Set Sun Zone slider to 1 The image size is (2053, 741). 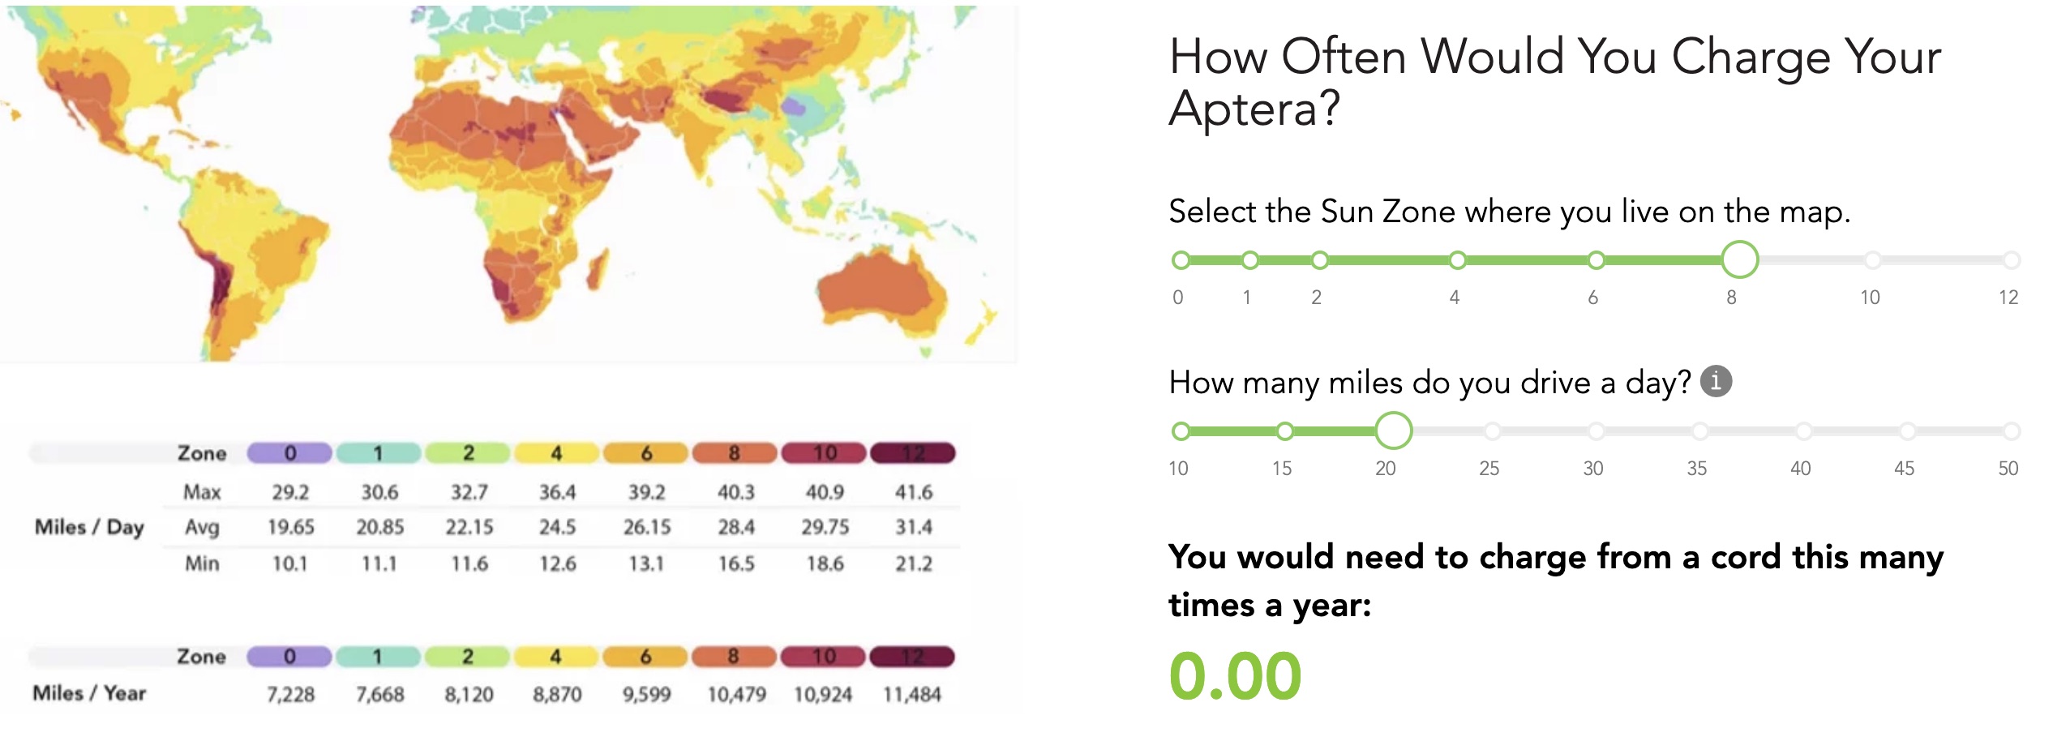pyautogui.click(x=1250, y=260)
